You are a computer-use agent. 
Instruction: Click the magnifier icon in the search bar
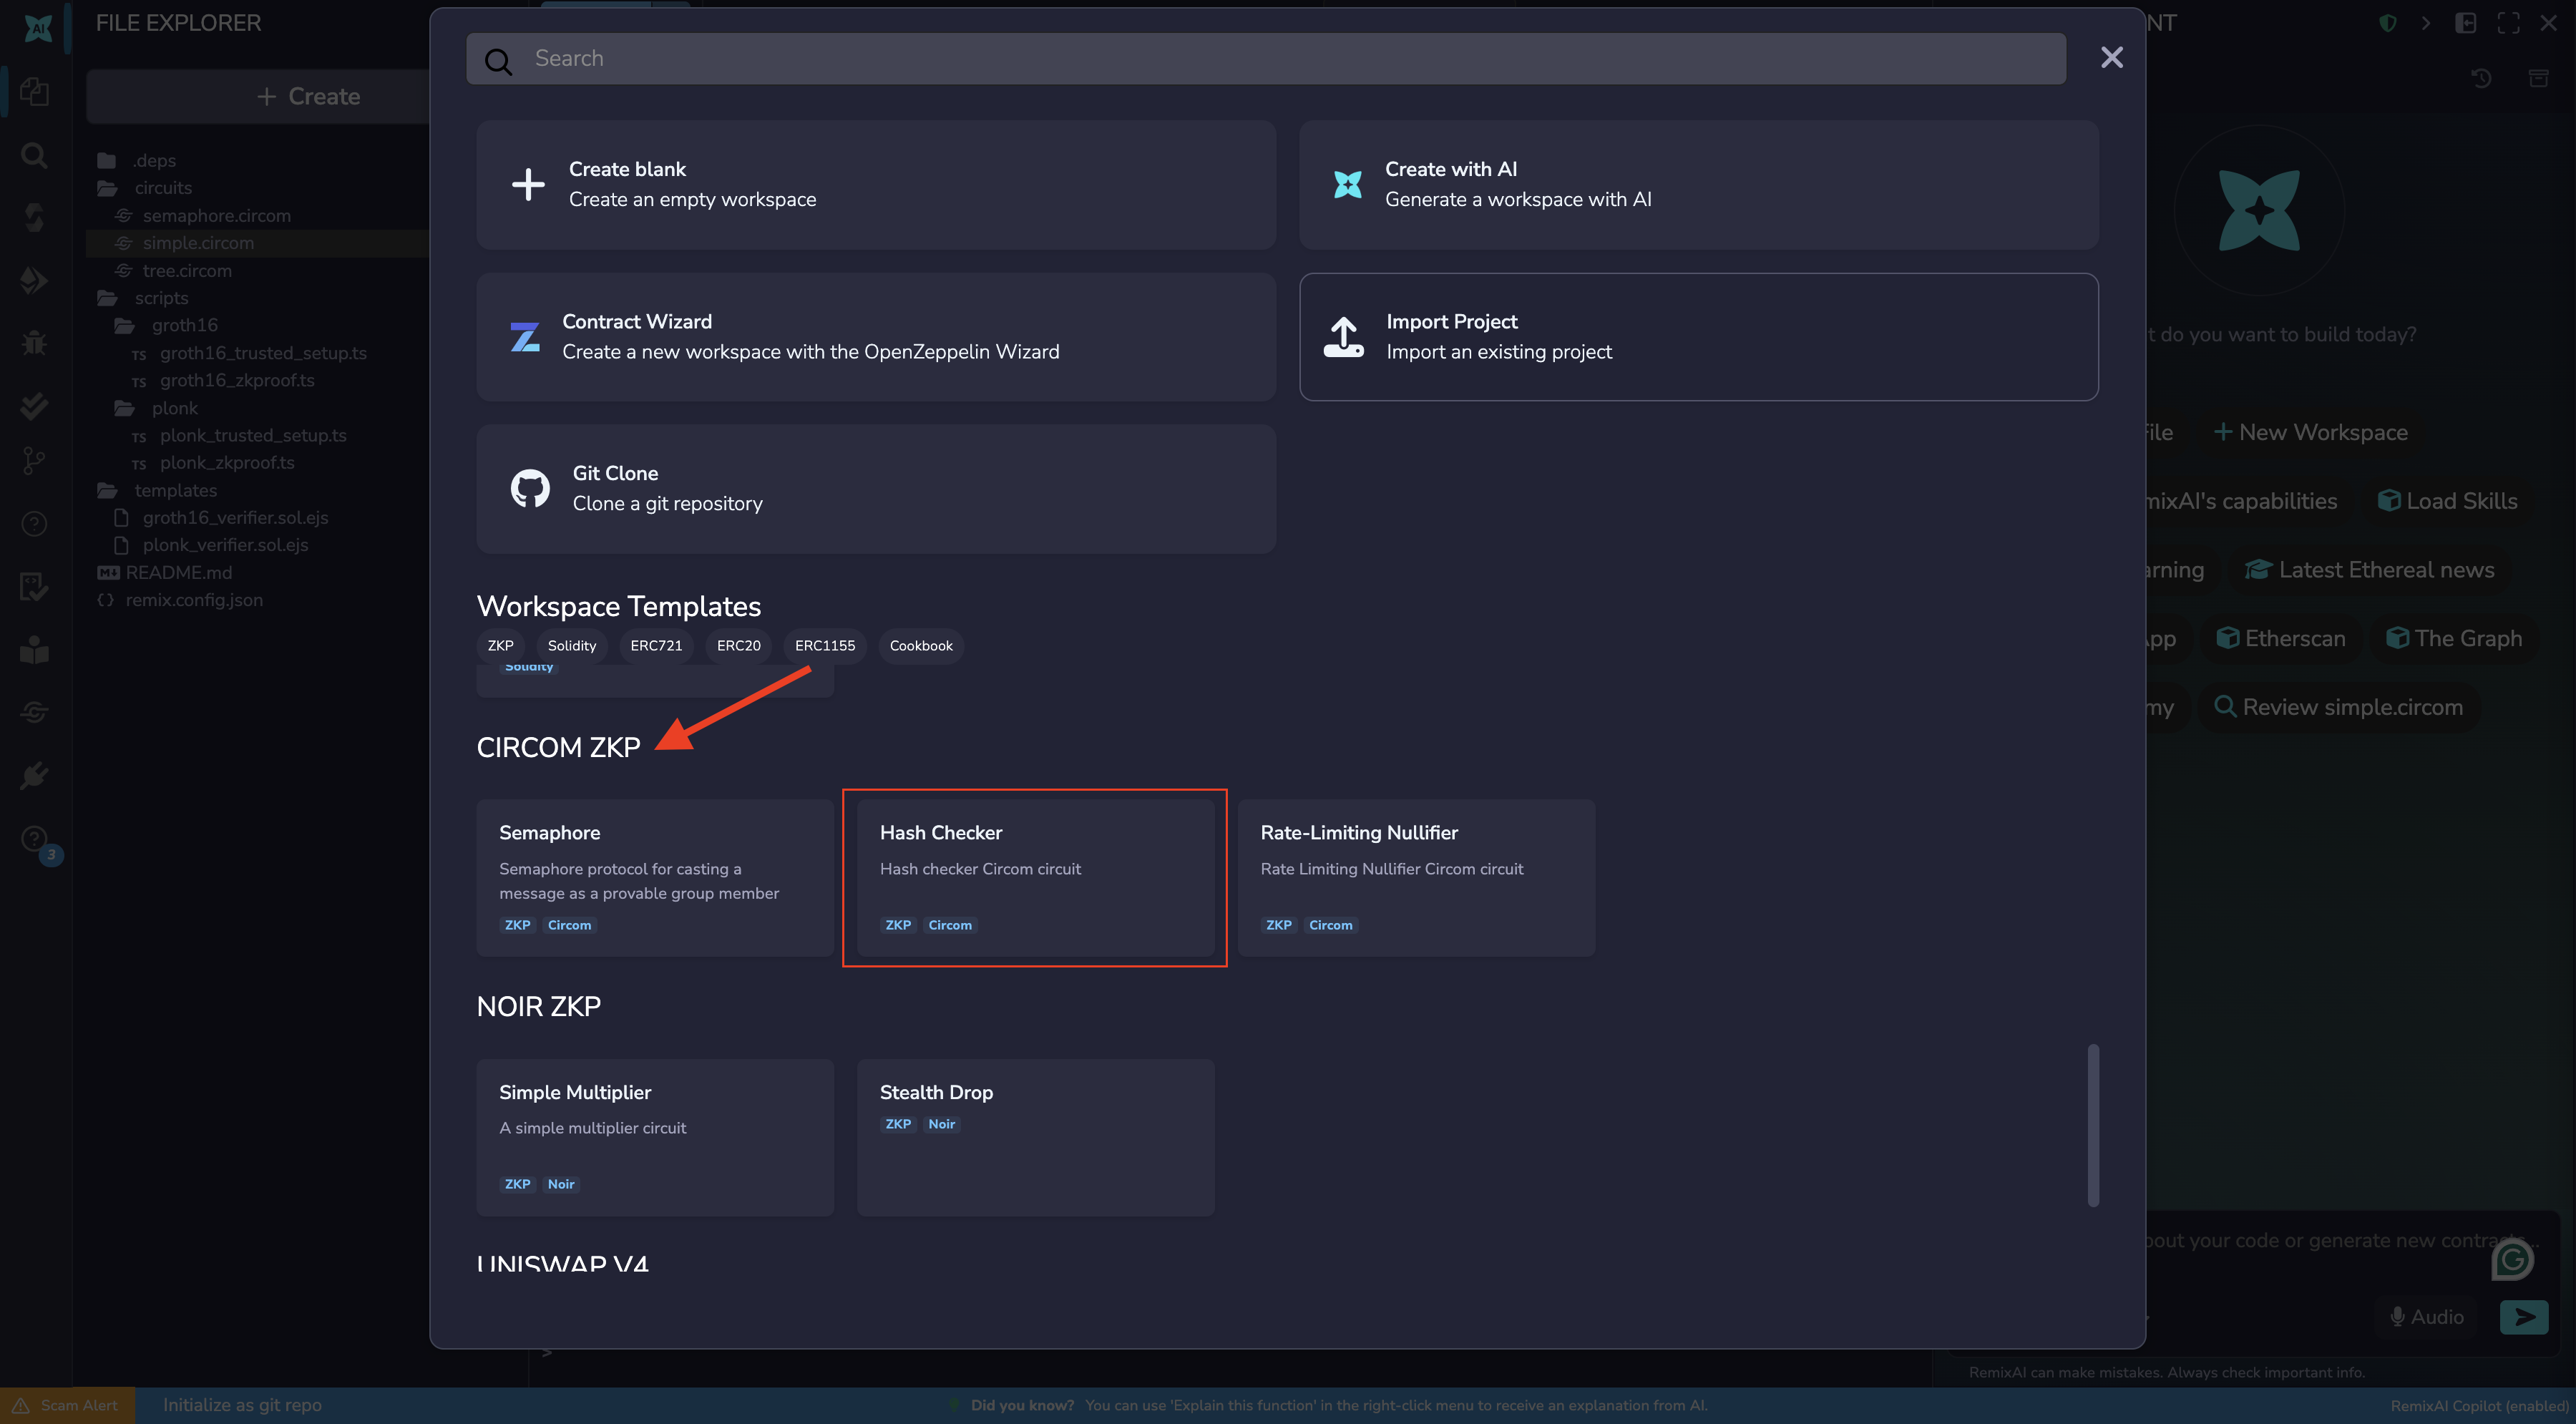click(x=498, y=61)
